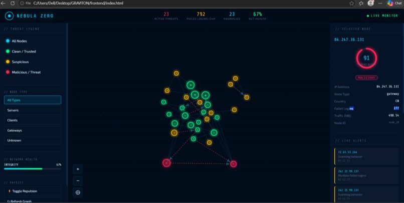
Task: Select the isolated yellow node the dashed arrow points to
Action: tap(247, 97)
